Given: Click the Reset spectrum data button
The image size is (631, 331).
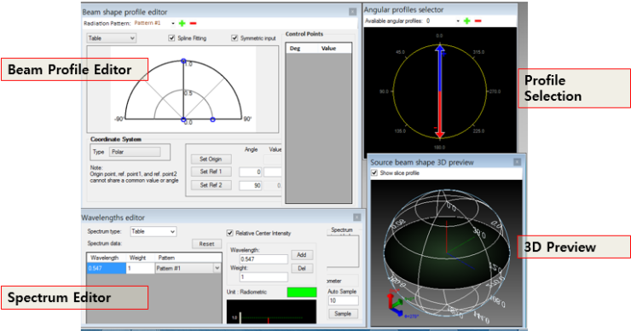Looking at the screenshot, I should (206, 244).
